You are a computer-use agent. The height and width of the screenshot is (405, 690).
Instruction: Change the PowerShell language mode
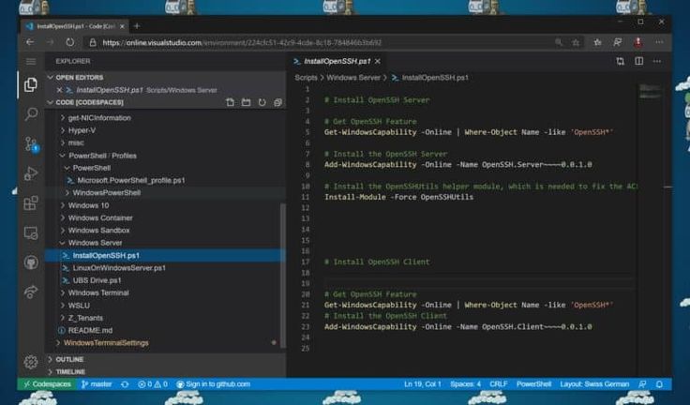533,384
